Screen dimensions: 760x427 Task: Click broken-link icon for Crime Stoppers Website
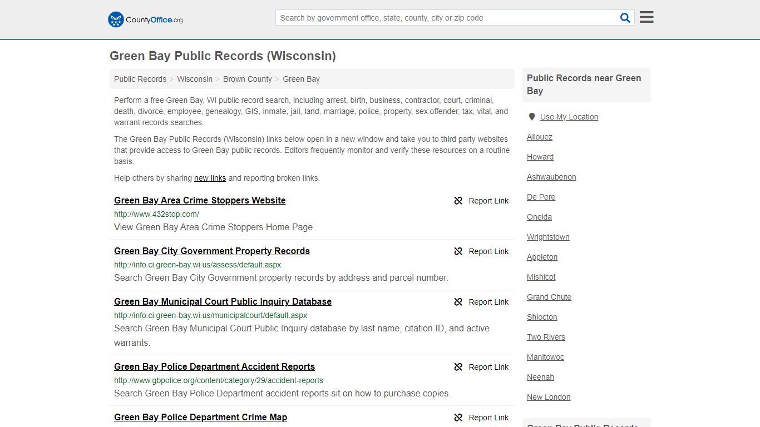pyautogui.click(x=458, y=201)
